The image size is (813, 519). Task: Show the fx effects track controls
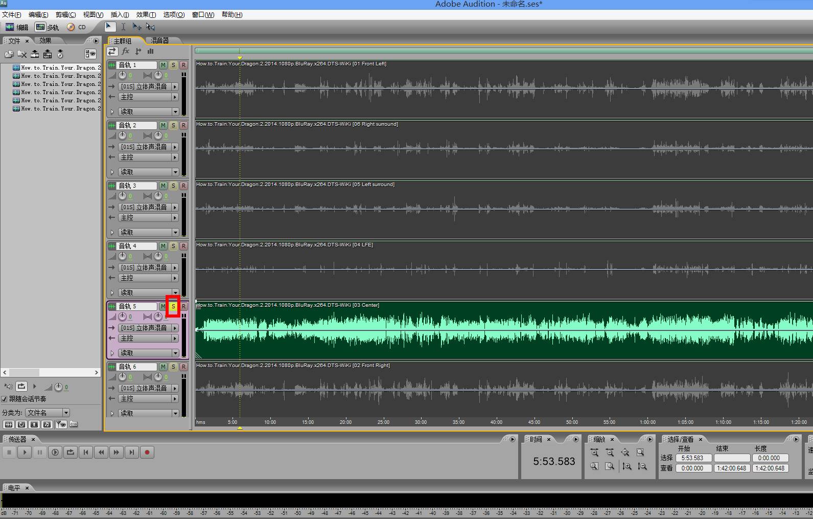126,51
